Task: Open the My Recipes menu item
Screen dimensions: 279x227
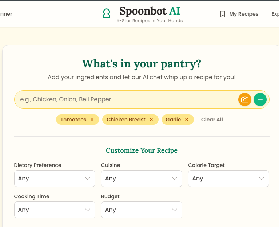Action: click(239, 14)
